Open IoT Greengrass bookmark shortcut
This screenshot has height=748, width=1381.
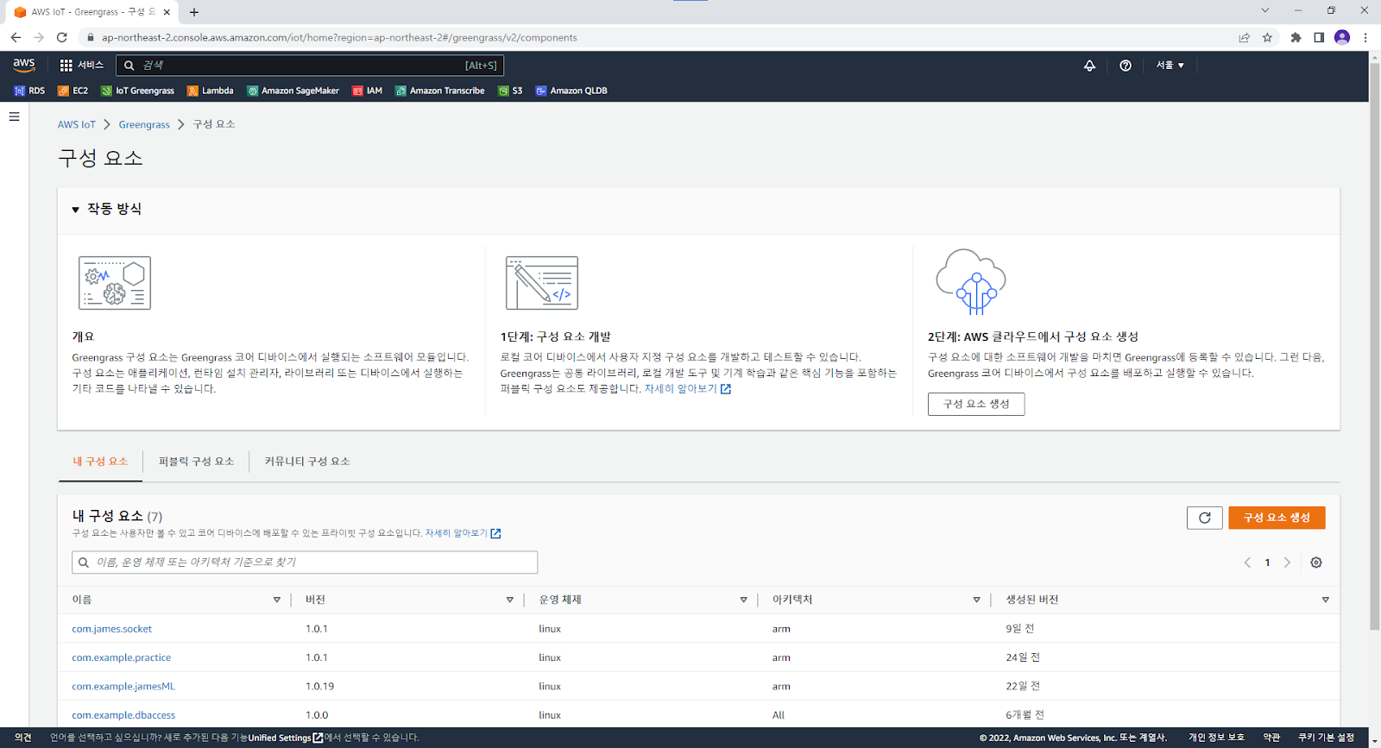point(137,91)
